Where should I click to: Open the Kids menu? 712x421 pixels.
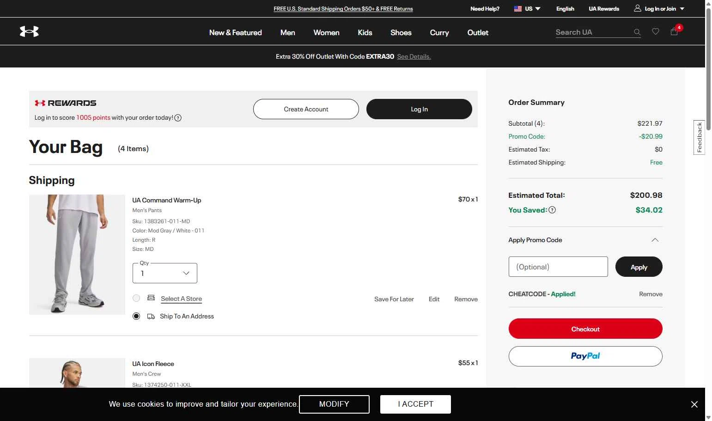tap(365, 32)
